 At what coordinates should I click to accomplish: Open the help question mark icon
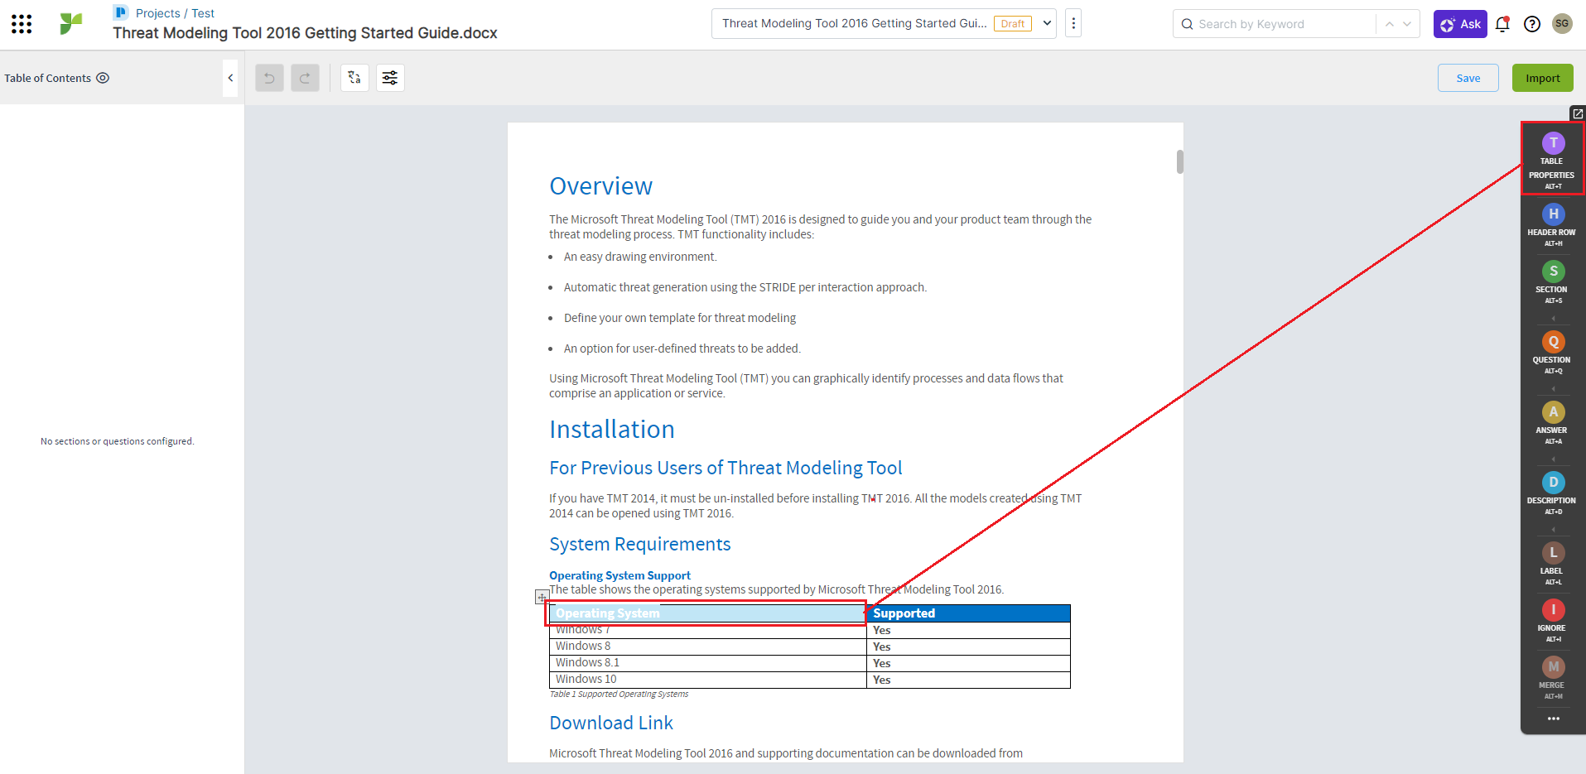pos(1532,24)
